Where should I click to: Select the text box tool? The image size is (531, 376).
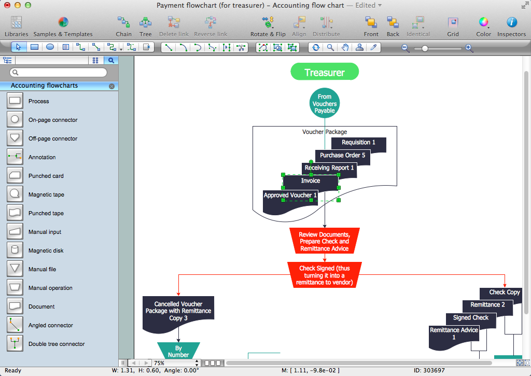[66, 47]
